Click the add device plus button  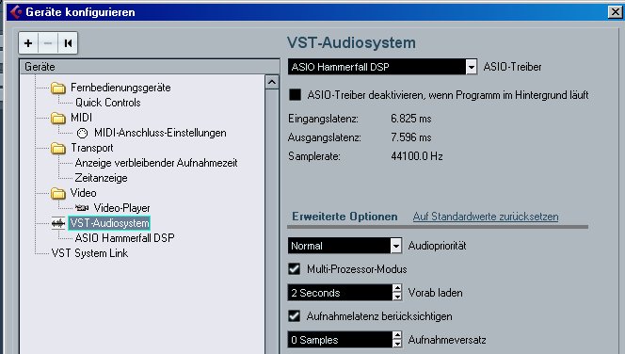[x=28, y=43]
